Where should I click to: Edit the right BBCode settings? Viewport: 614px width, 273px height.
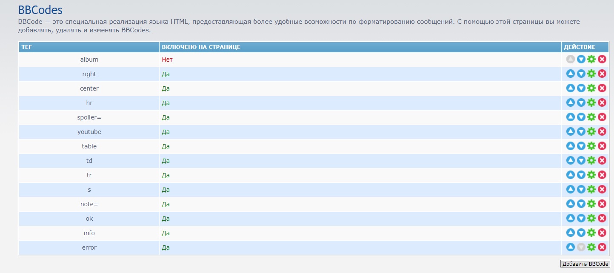(591, 74)
